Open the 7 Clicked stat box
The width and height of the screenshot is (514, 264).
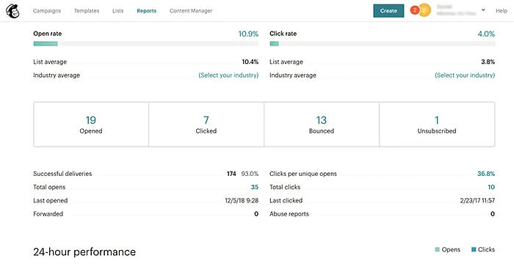[206, 125]
